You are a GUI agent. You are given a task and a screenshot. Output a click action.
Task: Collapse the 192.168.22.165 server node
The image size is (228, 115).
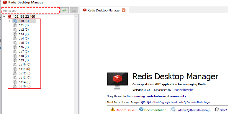4,17
